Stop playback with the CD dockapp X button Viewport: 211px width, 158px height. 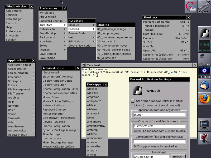coord(200,77)
